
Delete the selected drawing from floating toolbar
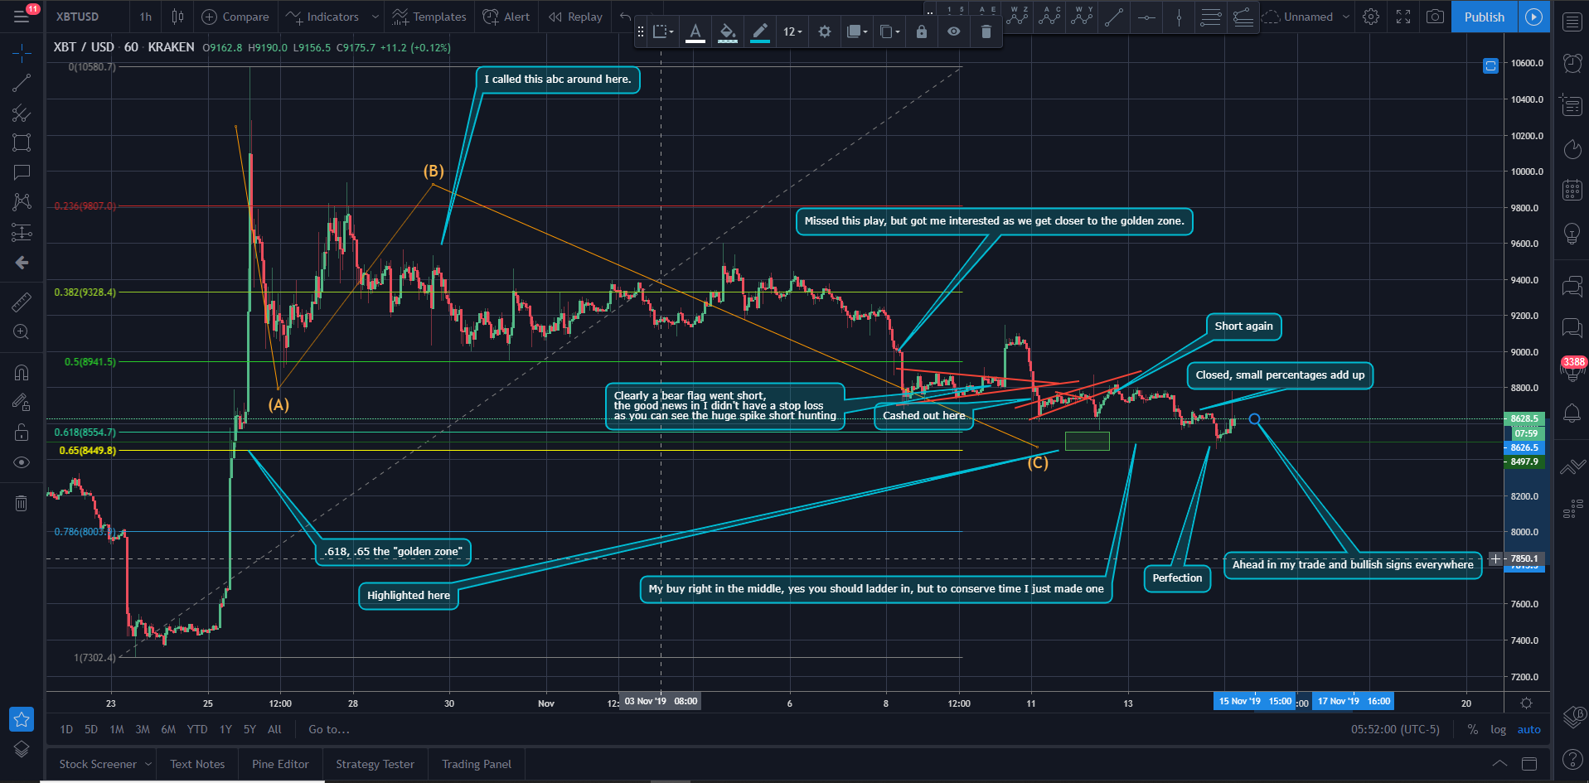click(986, 31)
